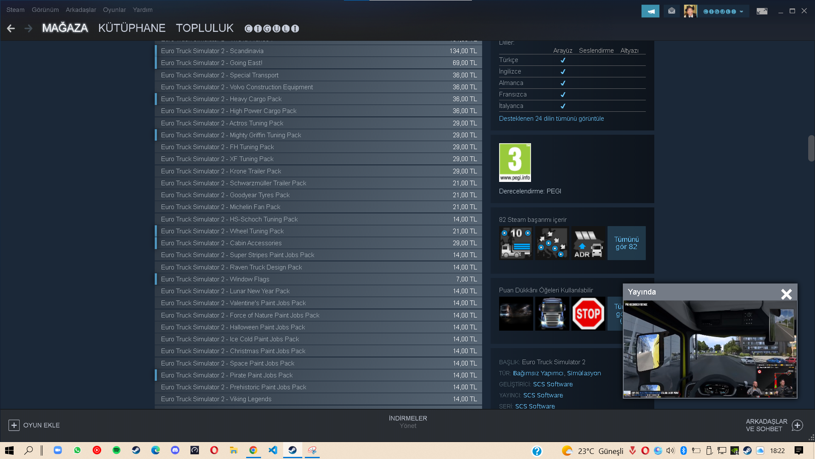Open the Bağımsız Yapımcı genre link

click(538, 373)
